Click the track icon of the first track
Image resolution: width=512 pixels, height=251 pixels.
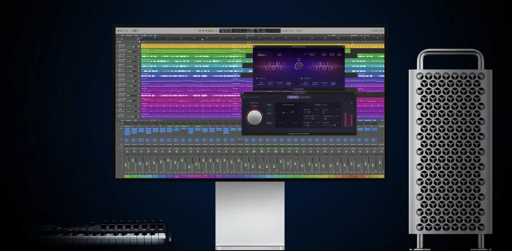pyautogui.click(x=138, y=46)
